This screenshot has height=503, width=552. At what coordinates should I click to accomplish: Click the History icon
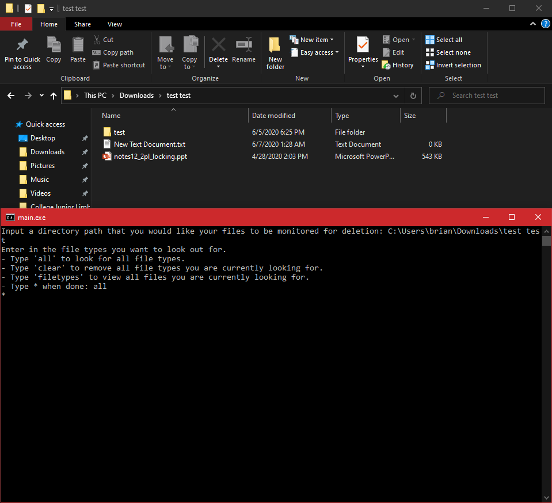[x=398, y=65]
